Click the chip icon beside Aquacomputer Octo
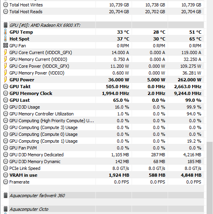 coord(6,209)
